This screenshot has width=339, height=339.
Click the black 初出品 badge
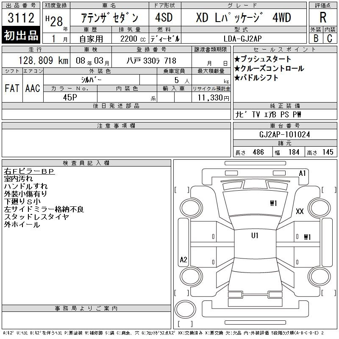click(x=21, y=35)
